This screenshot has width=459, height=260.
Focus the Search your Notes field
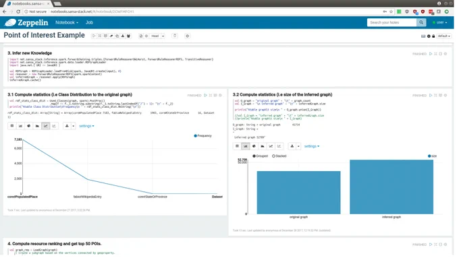tap(391, 22)
